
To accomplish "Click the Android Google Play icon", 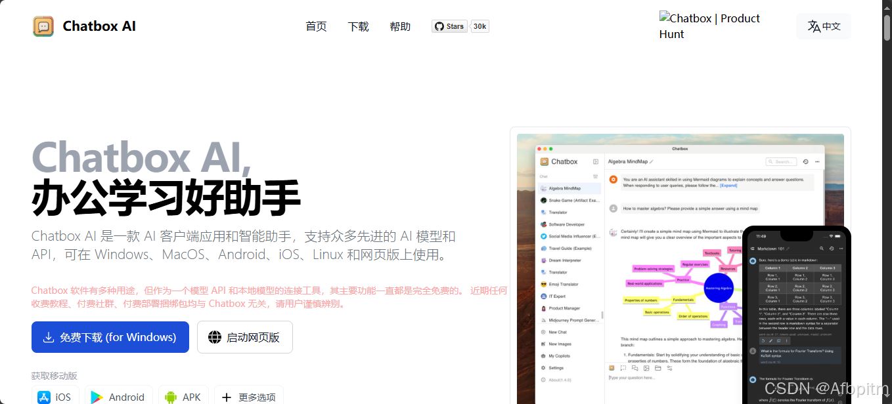I will pyautogui.click(x=98, y=396).
